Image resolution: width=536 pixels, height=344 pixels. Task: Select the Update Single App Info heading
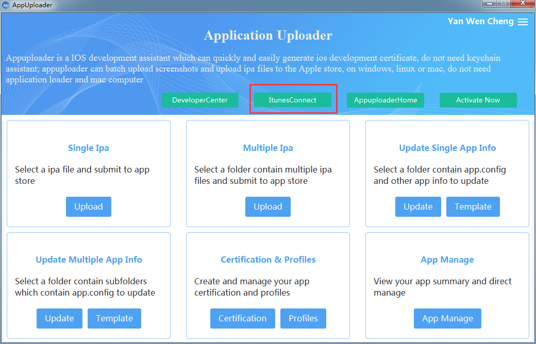447,148
